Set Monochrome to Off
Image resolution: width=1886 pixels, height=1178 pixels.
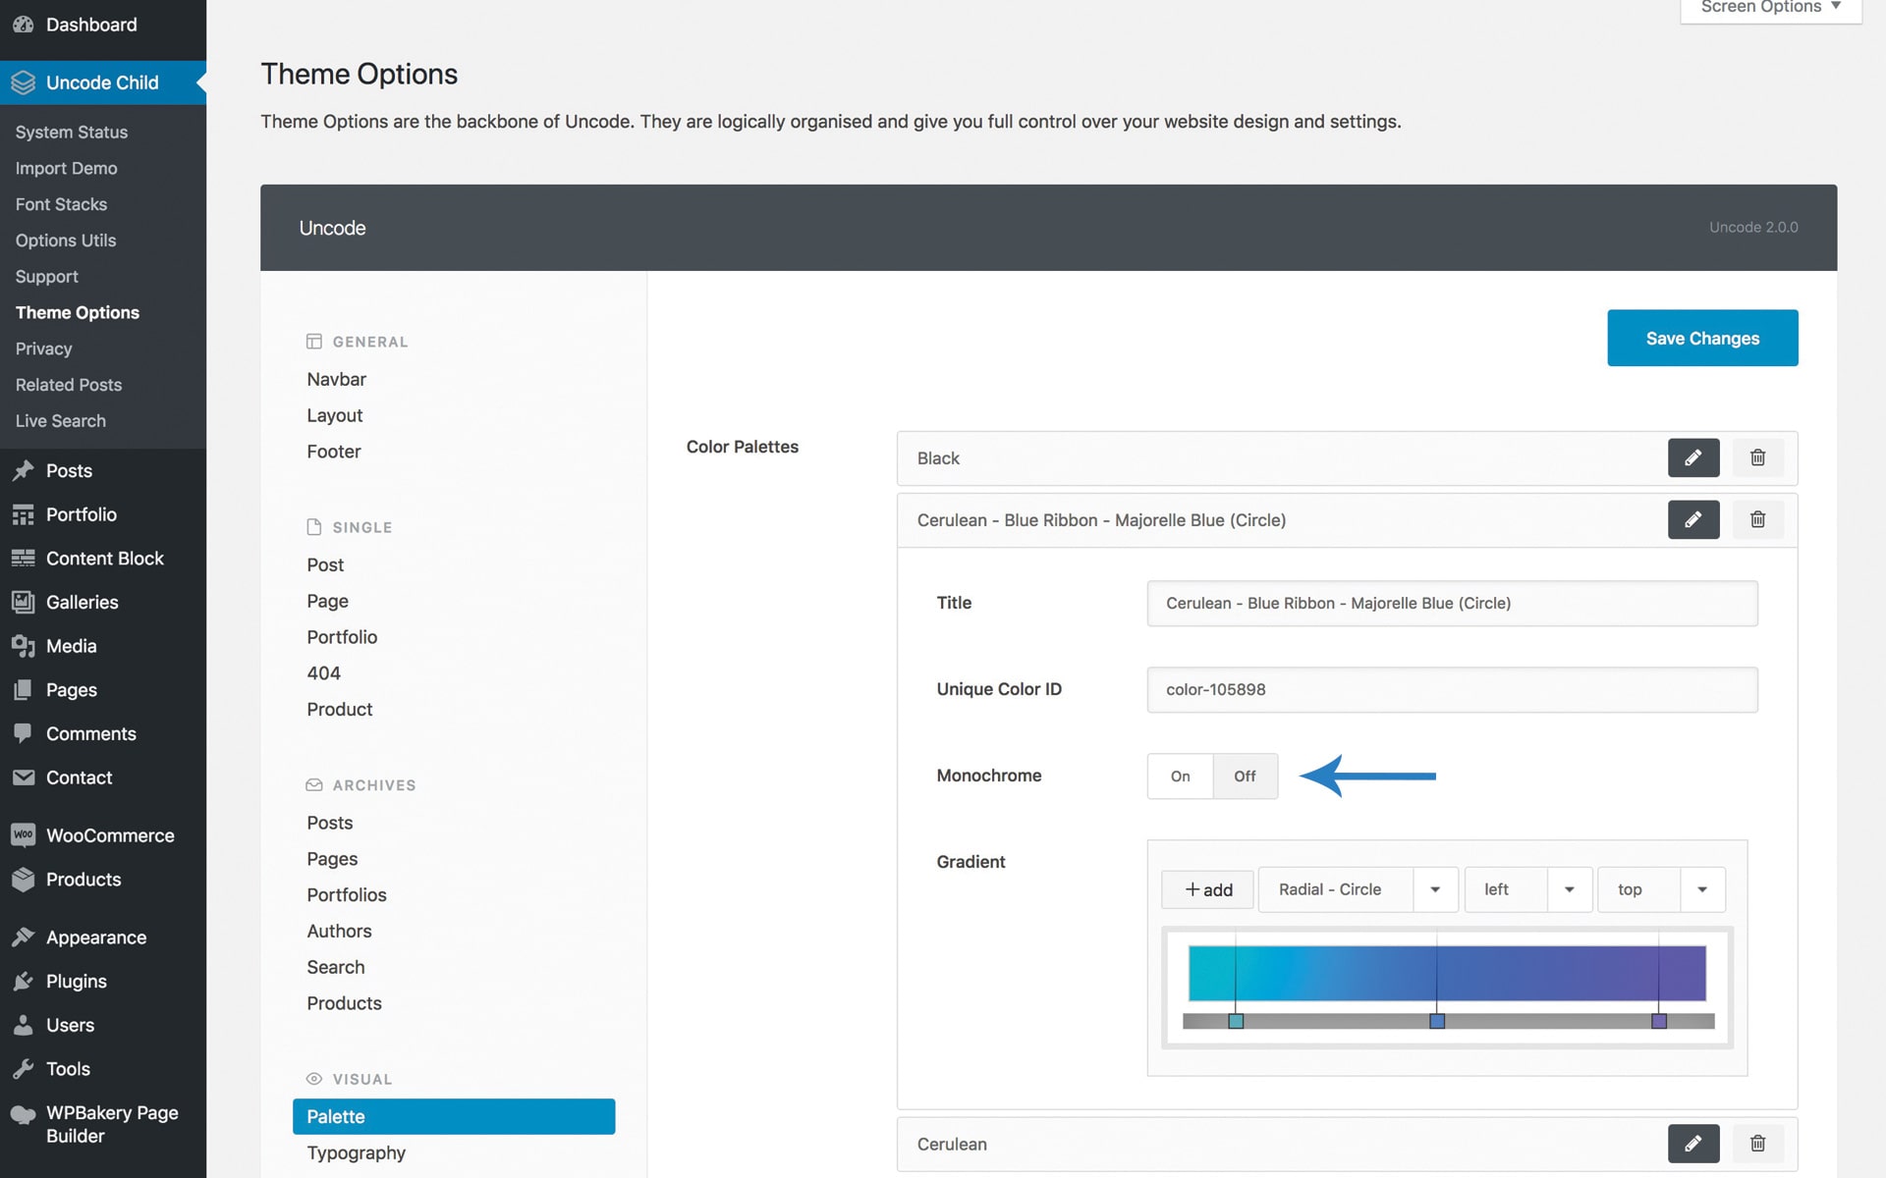pyautogui.click(x=1245, y=776)
